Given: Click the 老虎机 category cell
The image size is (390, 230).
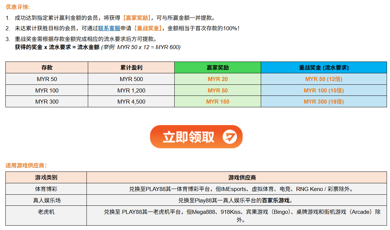Looking at the screenshot, I should tap(46, 212).
